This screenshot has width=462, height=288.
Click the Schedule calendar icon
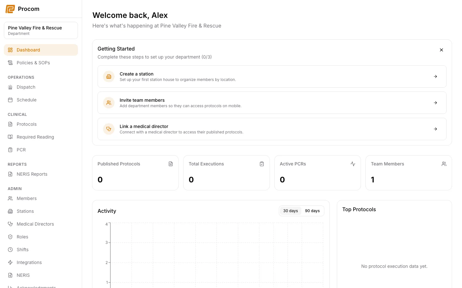pyautogui.click(x=10, y=100)
